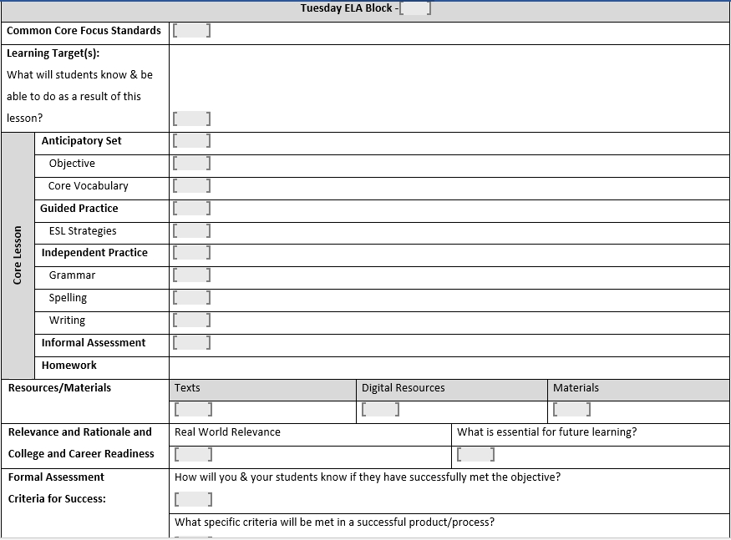Click the entry field under Materials
Screen dimensions: 731x540
(572, 410)
